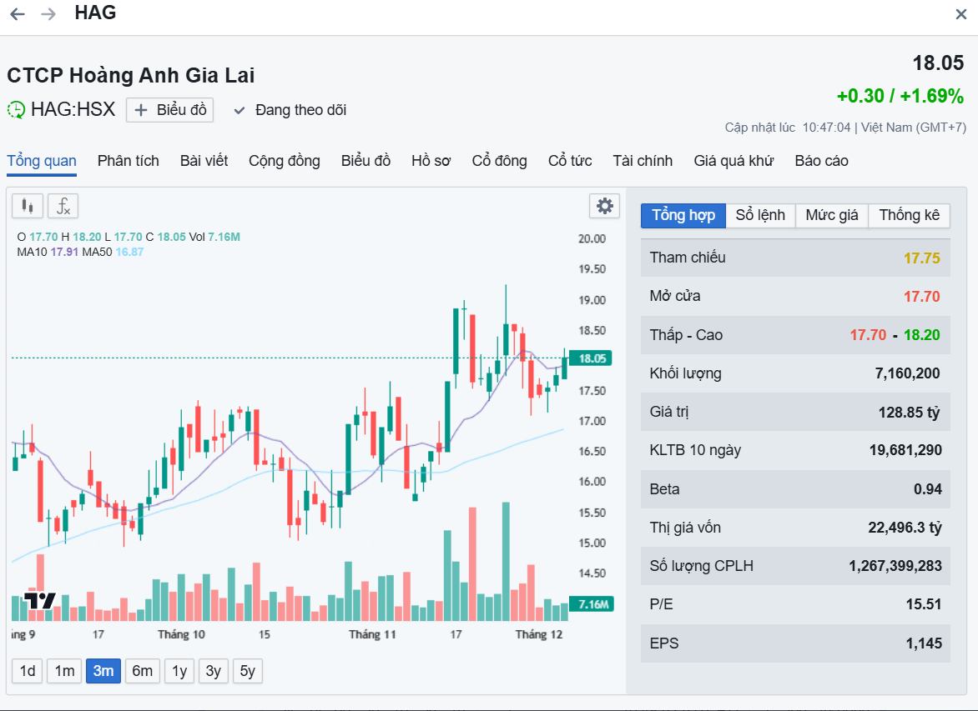This screenshot has width=978, height=711.
Task: Switch to the Sổ lệnh panel tab
Action: click(759, 215)
